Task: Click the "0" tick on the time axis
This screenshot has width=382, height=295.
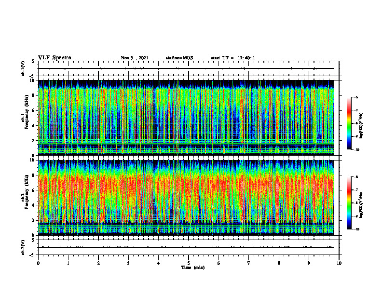Action: click(38, 263)
